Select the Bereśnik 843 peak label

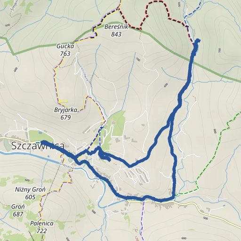(x=116, y=31)
